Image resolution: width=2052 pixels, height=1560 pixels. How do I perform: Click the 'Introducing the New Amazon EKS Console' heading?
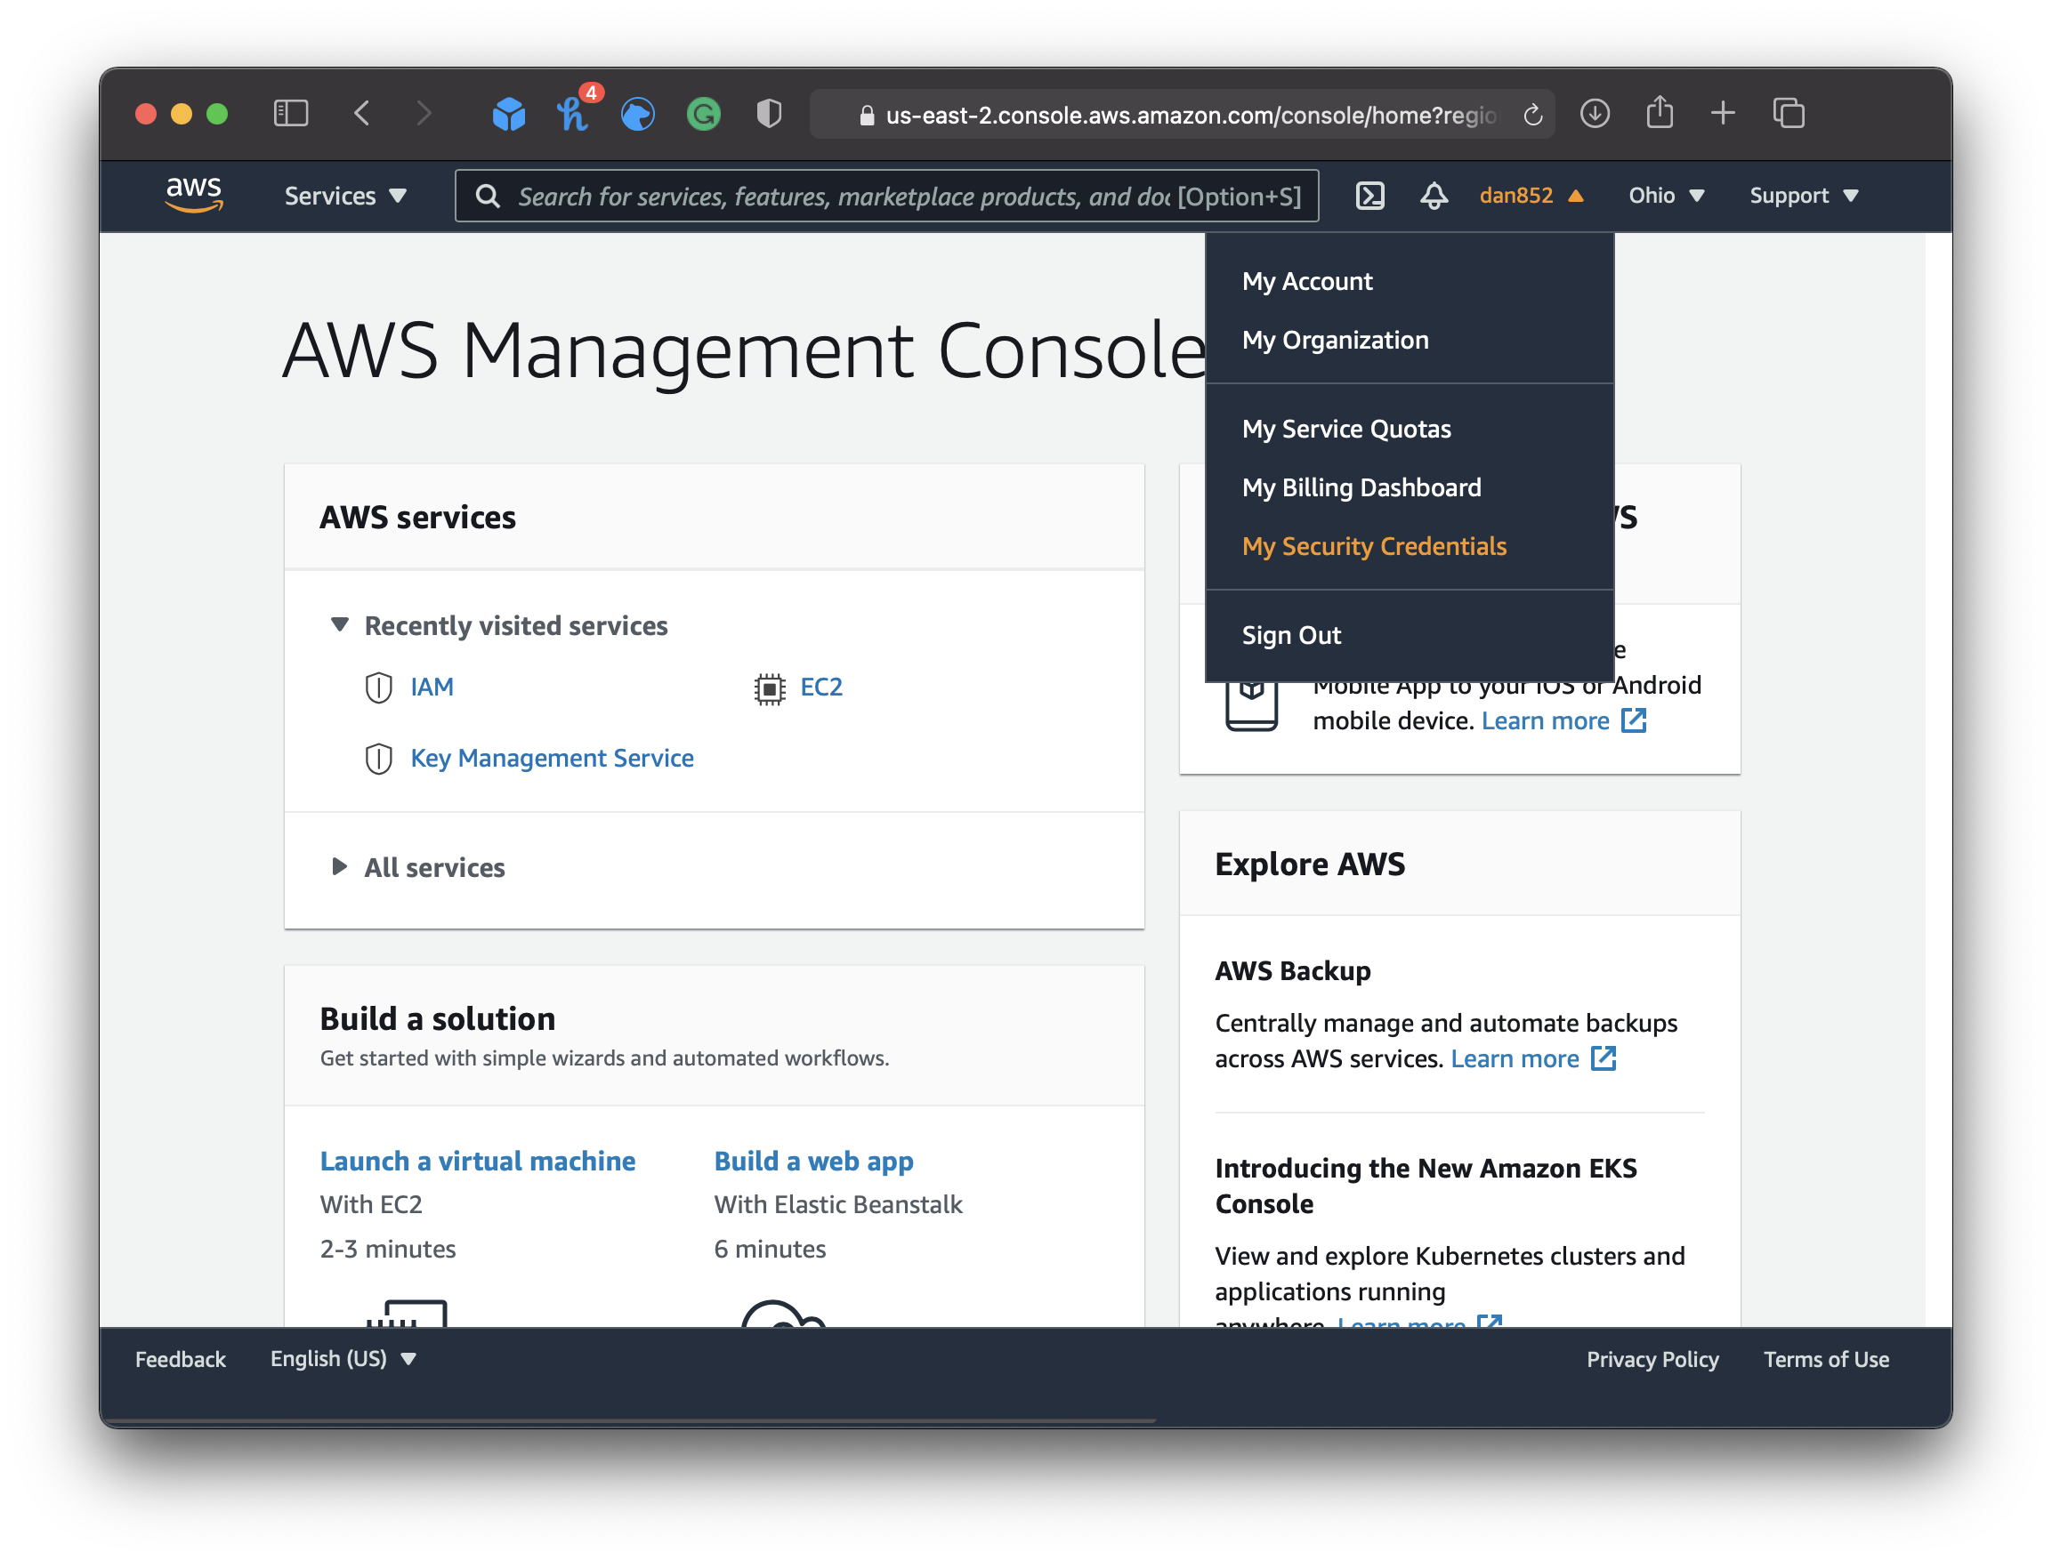pyautogui.click(x=1425, y=1186)
